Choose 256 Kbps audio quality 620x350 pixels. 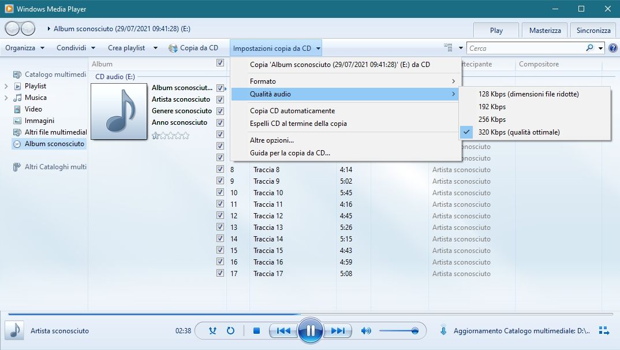pos(535,120)
